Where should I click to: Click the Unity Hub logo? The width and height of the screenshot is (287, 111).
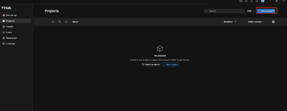click(x=6, y=8)
